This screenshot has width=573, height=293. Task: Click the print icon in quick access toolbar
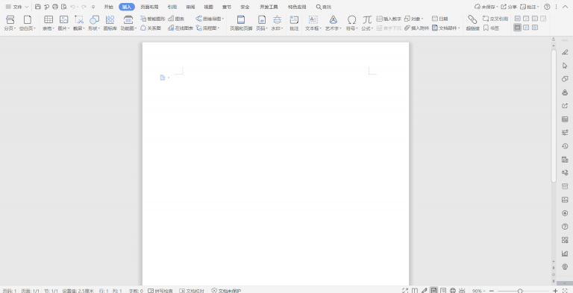55,7
